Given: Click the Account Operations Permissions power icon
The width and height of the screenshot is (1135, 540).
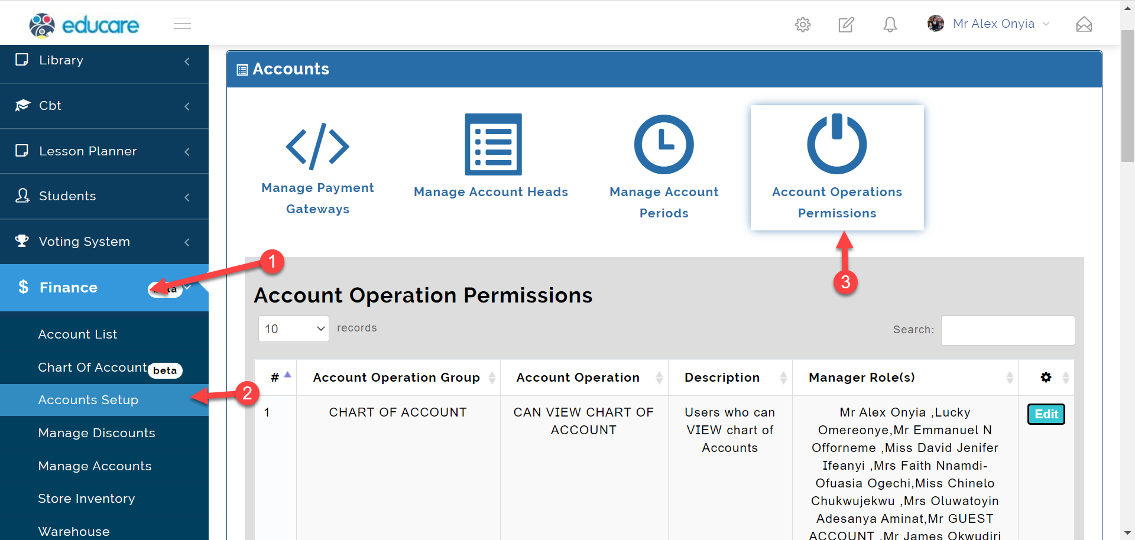Looking at the screenshot, I should (x=837, y=144).
